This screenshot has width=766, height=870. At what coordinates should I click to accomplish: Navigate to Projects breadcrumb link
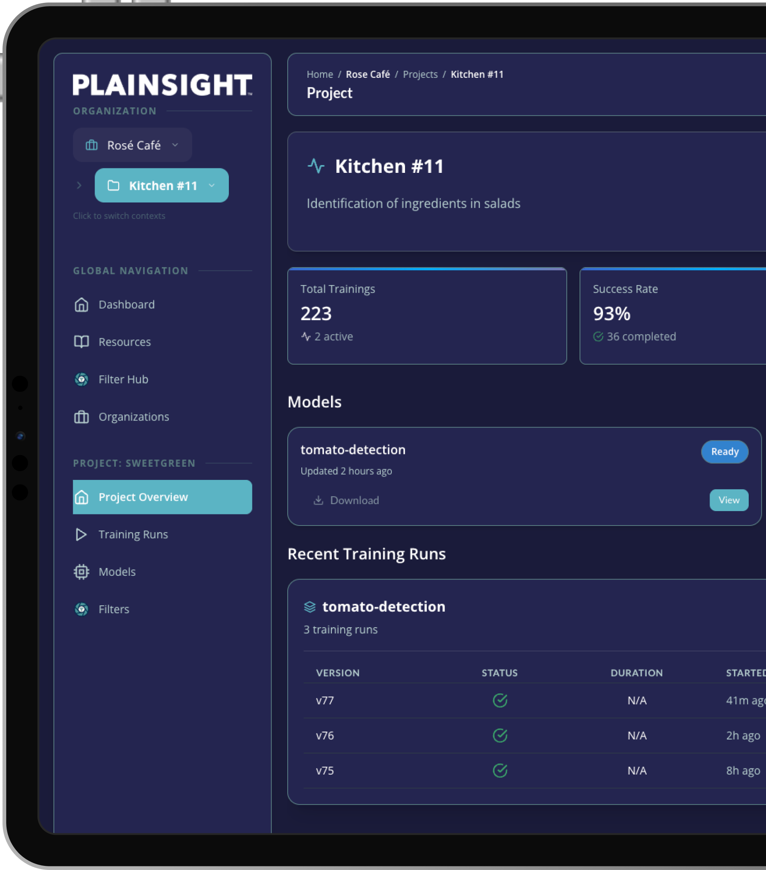[x=420, y=74]
